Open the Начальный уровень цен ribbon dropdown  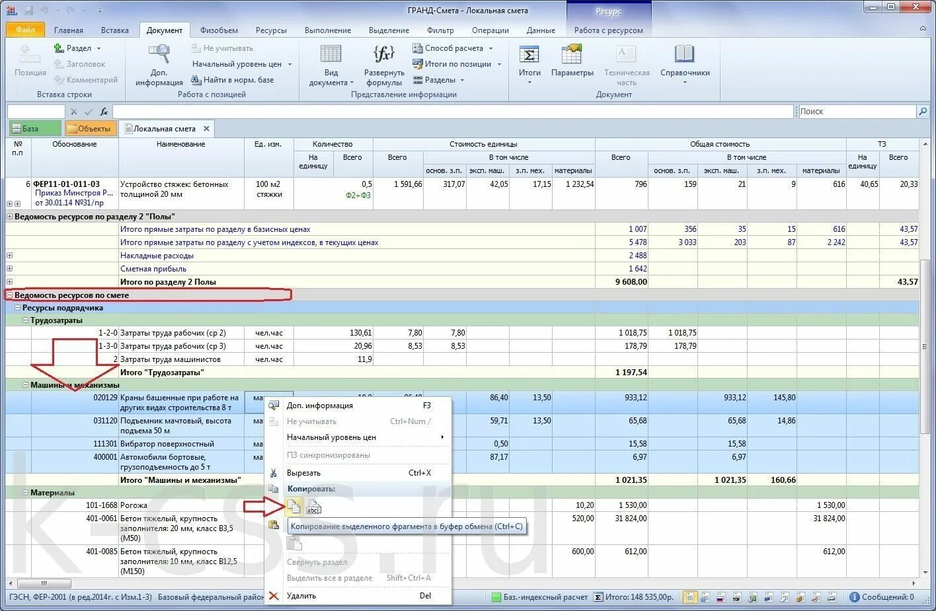pyautogui.click(x=242, y=64)
